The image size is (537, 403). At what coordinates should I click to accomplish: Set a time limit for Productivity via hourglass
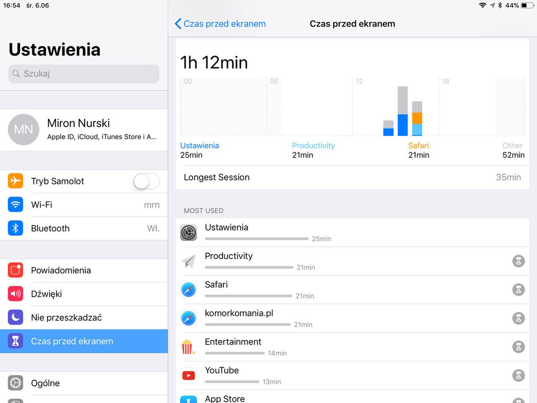pos(518,261)
